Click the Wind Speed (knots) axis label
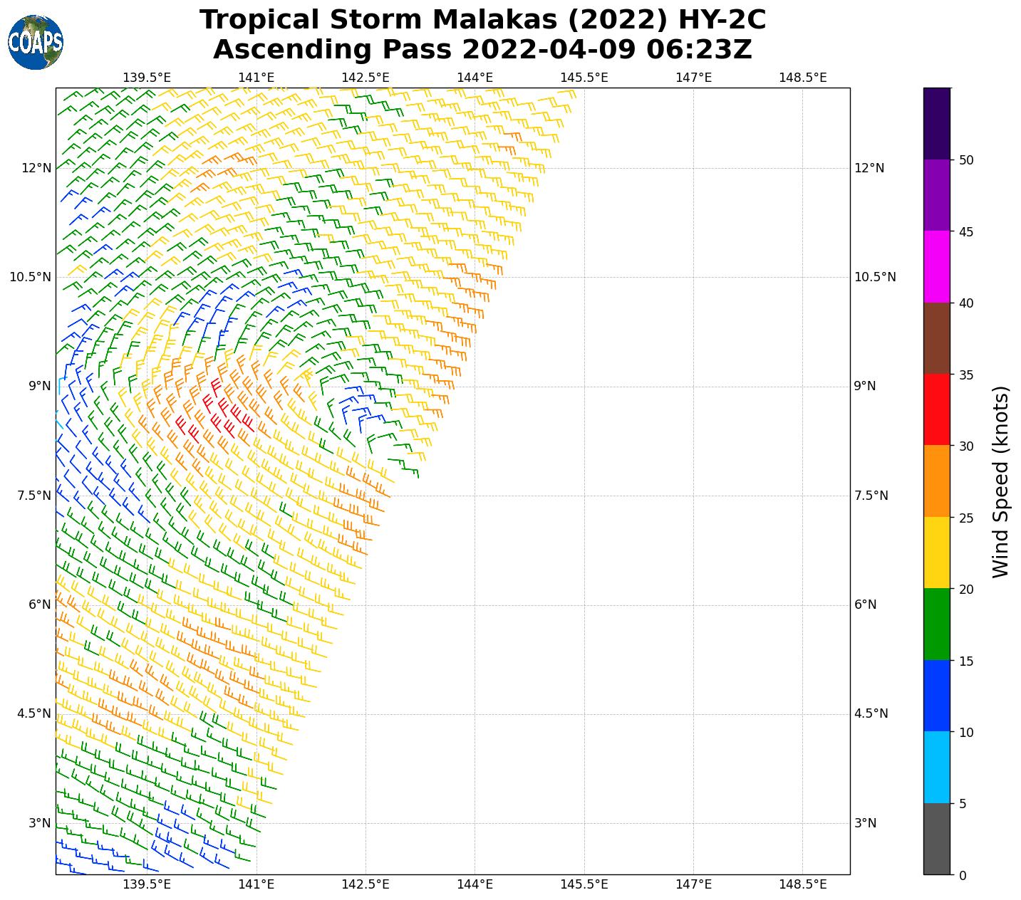The image size is (1021, 900). tap(1001, 481)
